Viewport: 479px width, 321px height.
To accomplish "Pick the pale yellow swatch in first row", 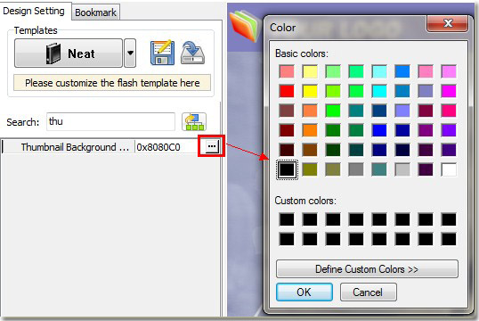I will [310, 71].
